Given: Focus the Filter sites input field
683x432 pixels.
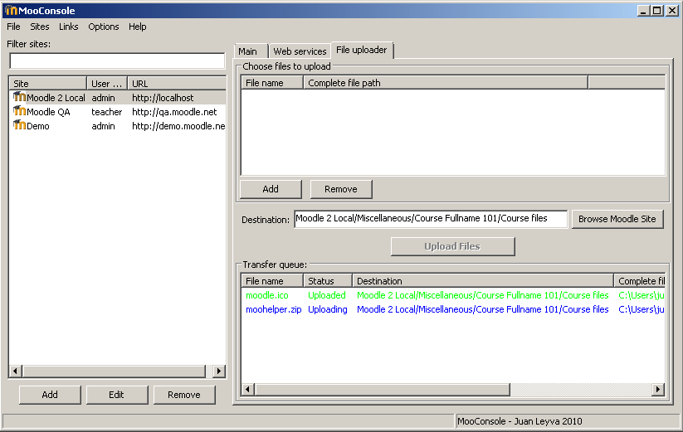Looking at the screenshot, I should click(117, 61).
